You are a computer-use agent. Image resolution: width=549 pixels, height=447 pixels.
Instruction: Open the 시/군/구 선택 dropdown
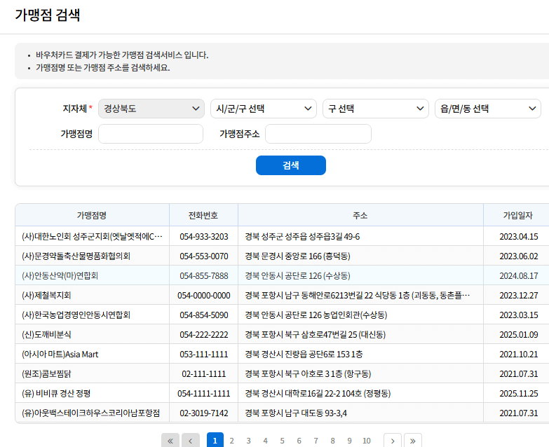pos(264,109)
